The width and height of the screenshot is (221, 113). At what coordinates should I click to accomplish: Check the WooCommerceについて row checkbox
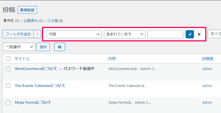coord(8,69)
